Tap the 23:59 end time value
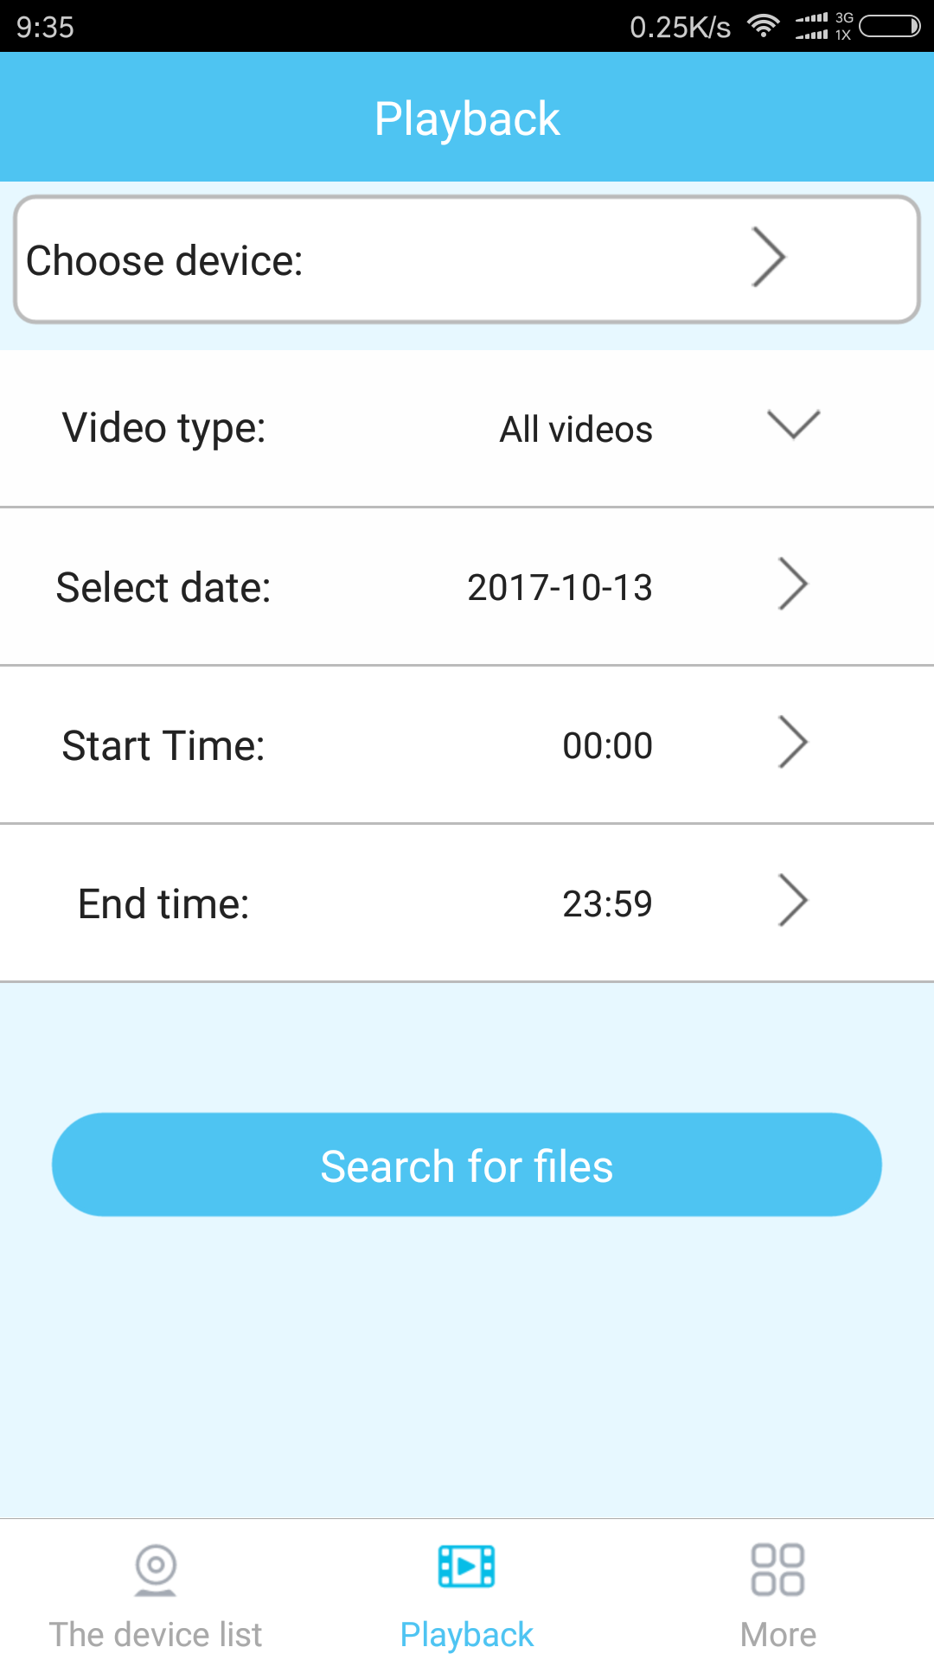 click(x=607, y=904)
